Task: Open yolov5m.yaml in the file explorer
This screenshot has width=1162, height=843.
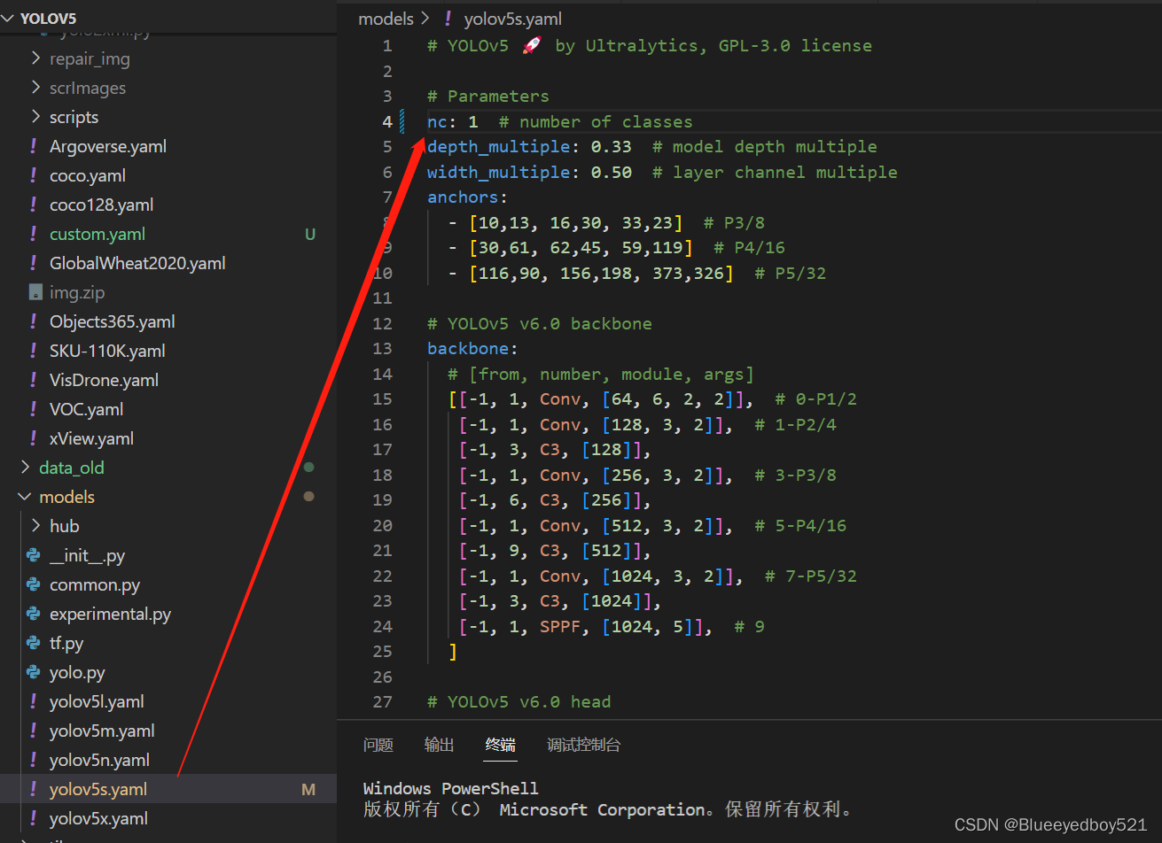Action: [x=102, y=731]
